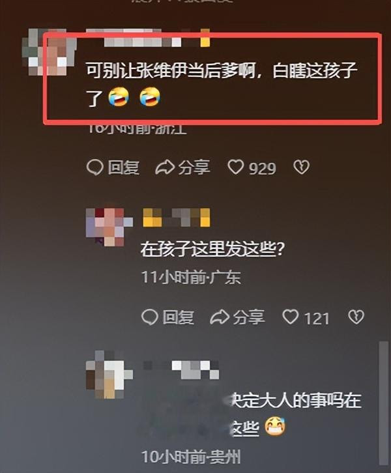Open the top commenter's pixelated avatar

[x=49, y=52]
